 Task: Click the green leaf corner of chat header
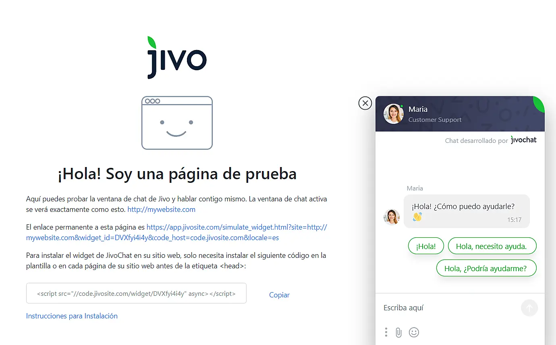click(x=539, y=104)
